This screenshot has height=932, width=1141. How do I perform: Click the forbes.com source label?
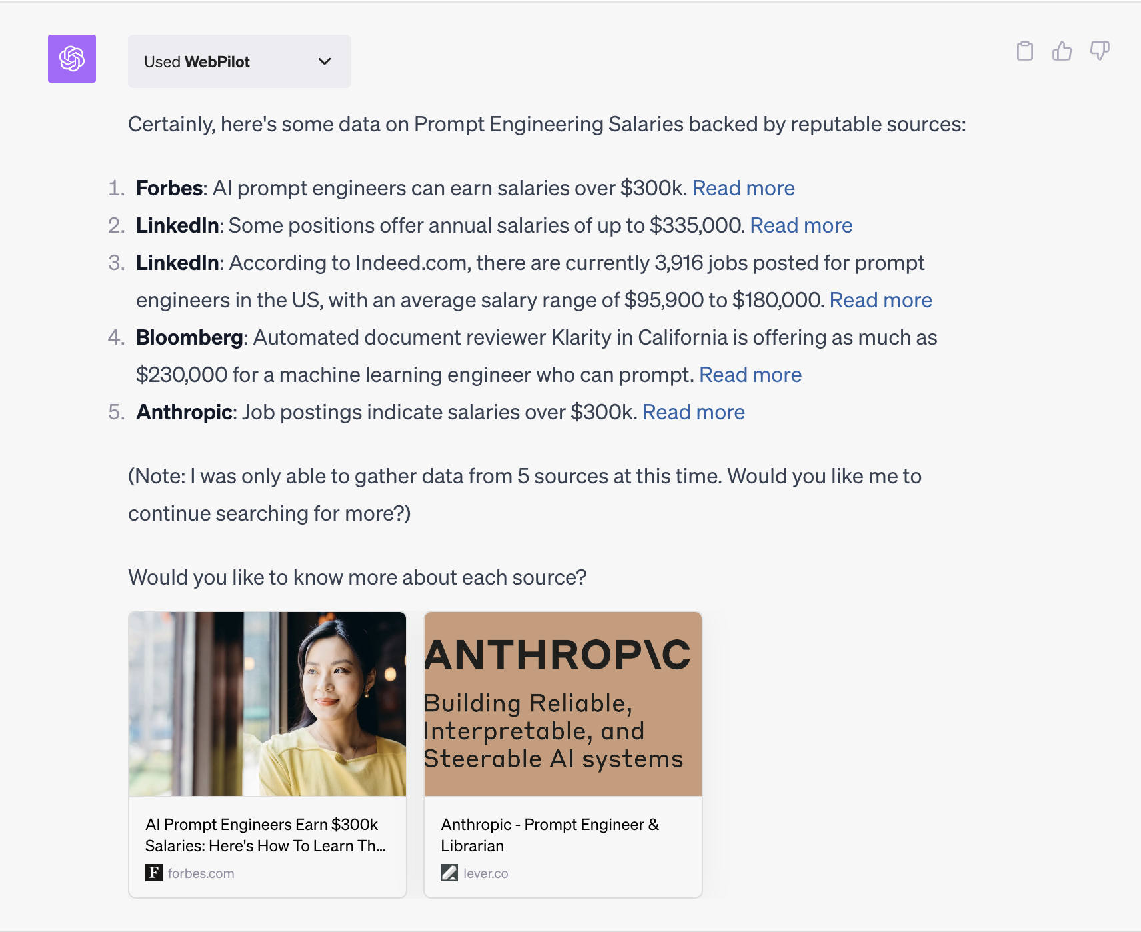pos(201,873)
